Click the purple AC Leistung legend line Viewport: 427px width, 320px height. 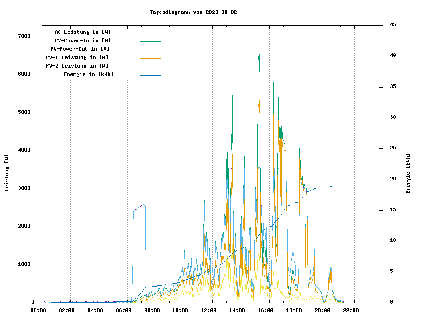click(x=150, y=33)
